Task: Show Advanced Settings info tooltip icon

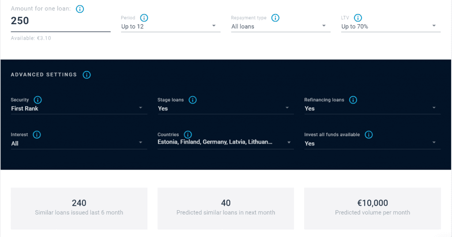Action: tap(87, 75)
